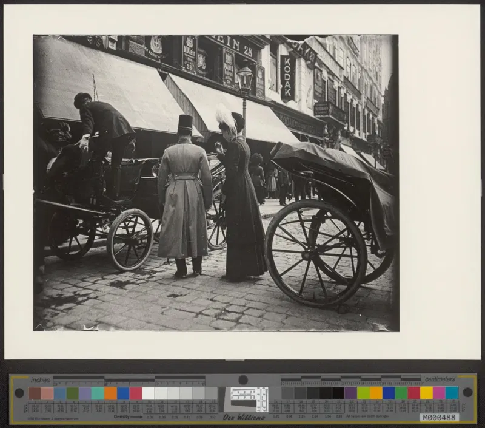Screen dimensions: 485x428
Task: Click the black registration dot above center target
Action: (x=243, y=379)
